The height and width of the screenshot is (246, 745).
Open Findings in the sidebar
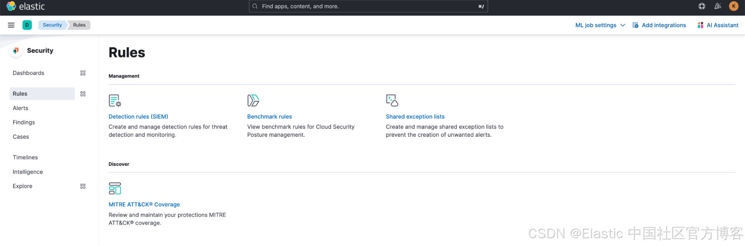[24, 122]
